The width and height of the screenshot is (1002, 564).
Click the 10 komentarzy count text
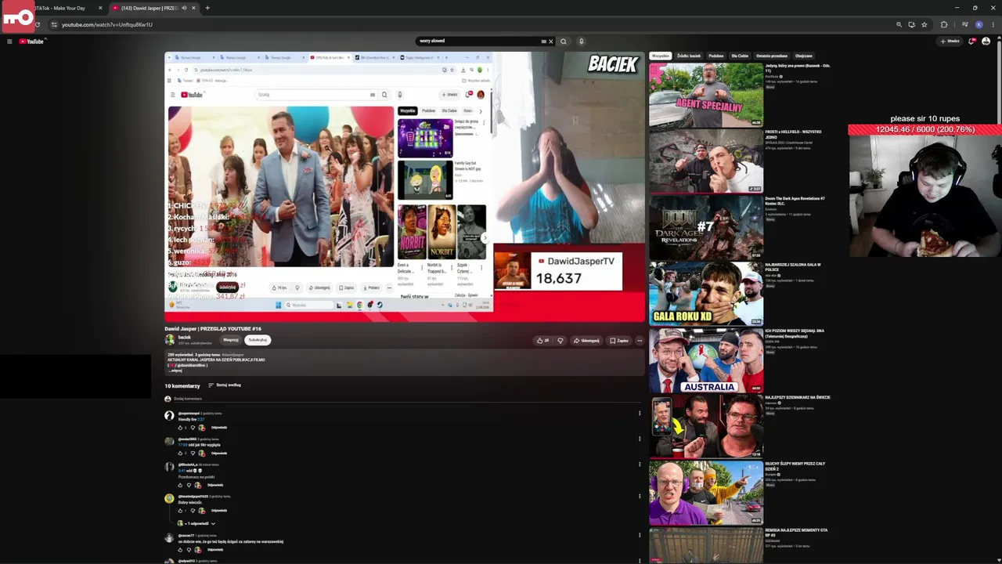click(x=182, y=385)
